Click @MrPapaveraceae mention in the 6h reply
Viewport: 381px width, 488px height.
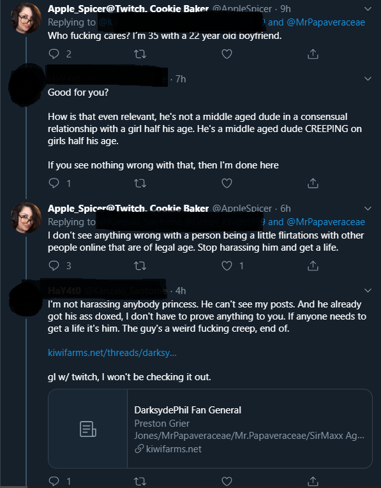(325, 222)
